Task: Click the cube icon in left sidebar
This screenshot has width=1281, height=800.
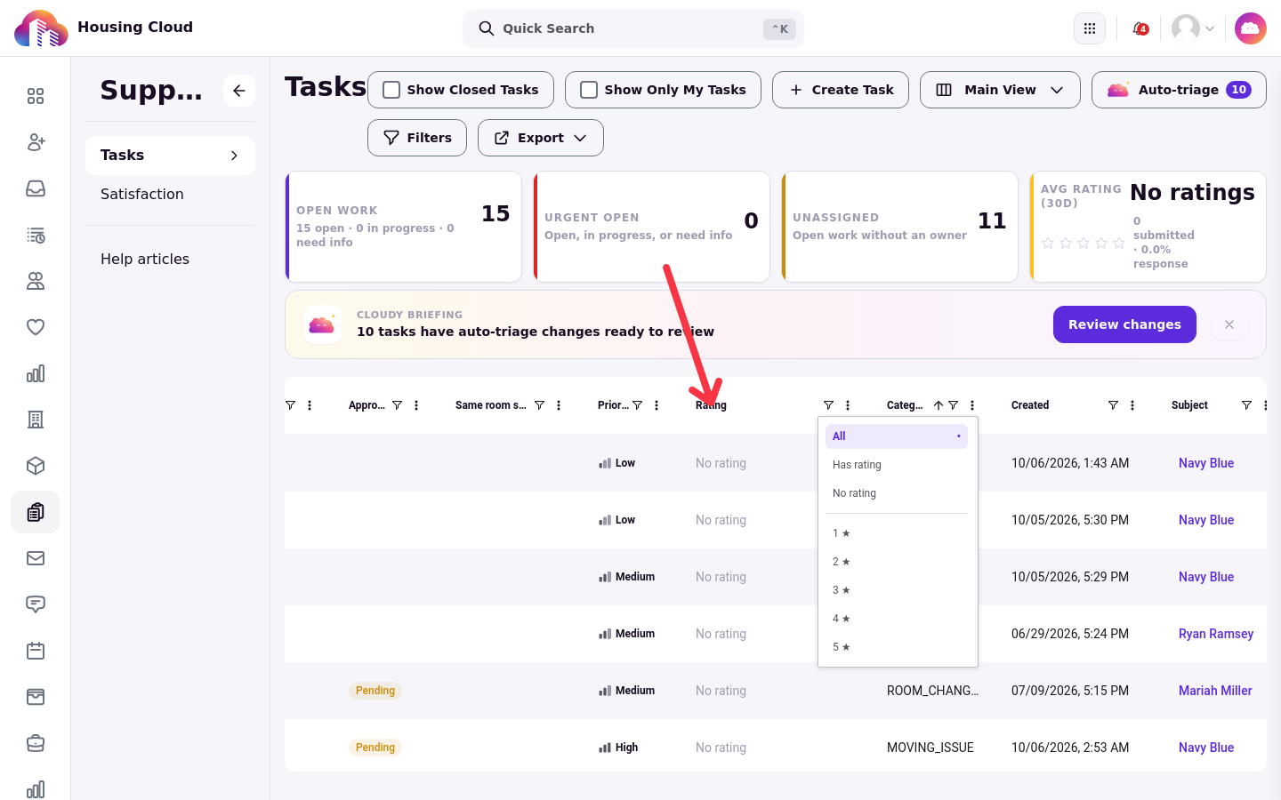Action: pos(36,466)
